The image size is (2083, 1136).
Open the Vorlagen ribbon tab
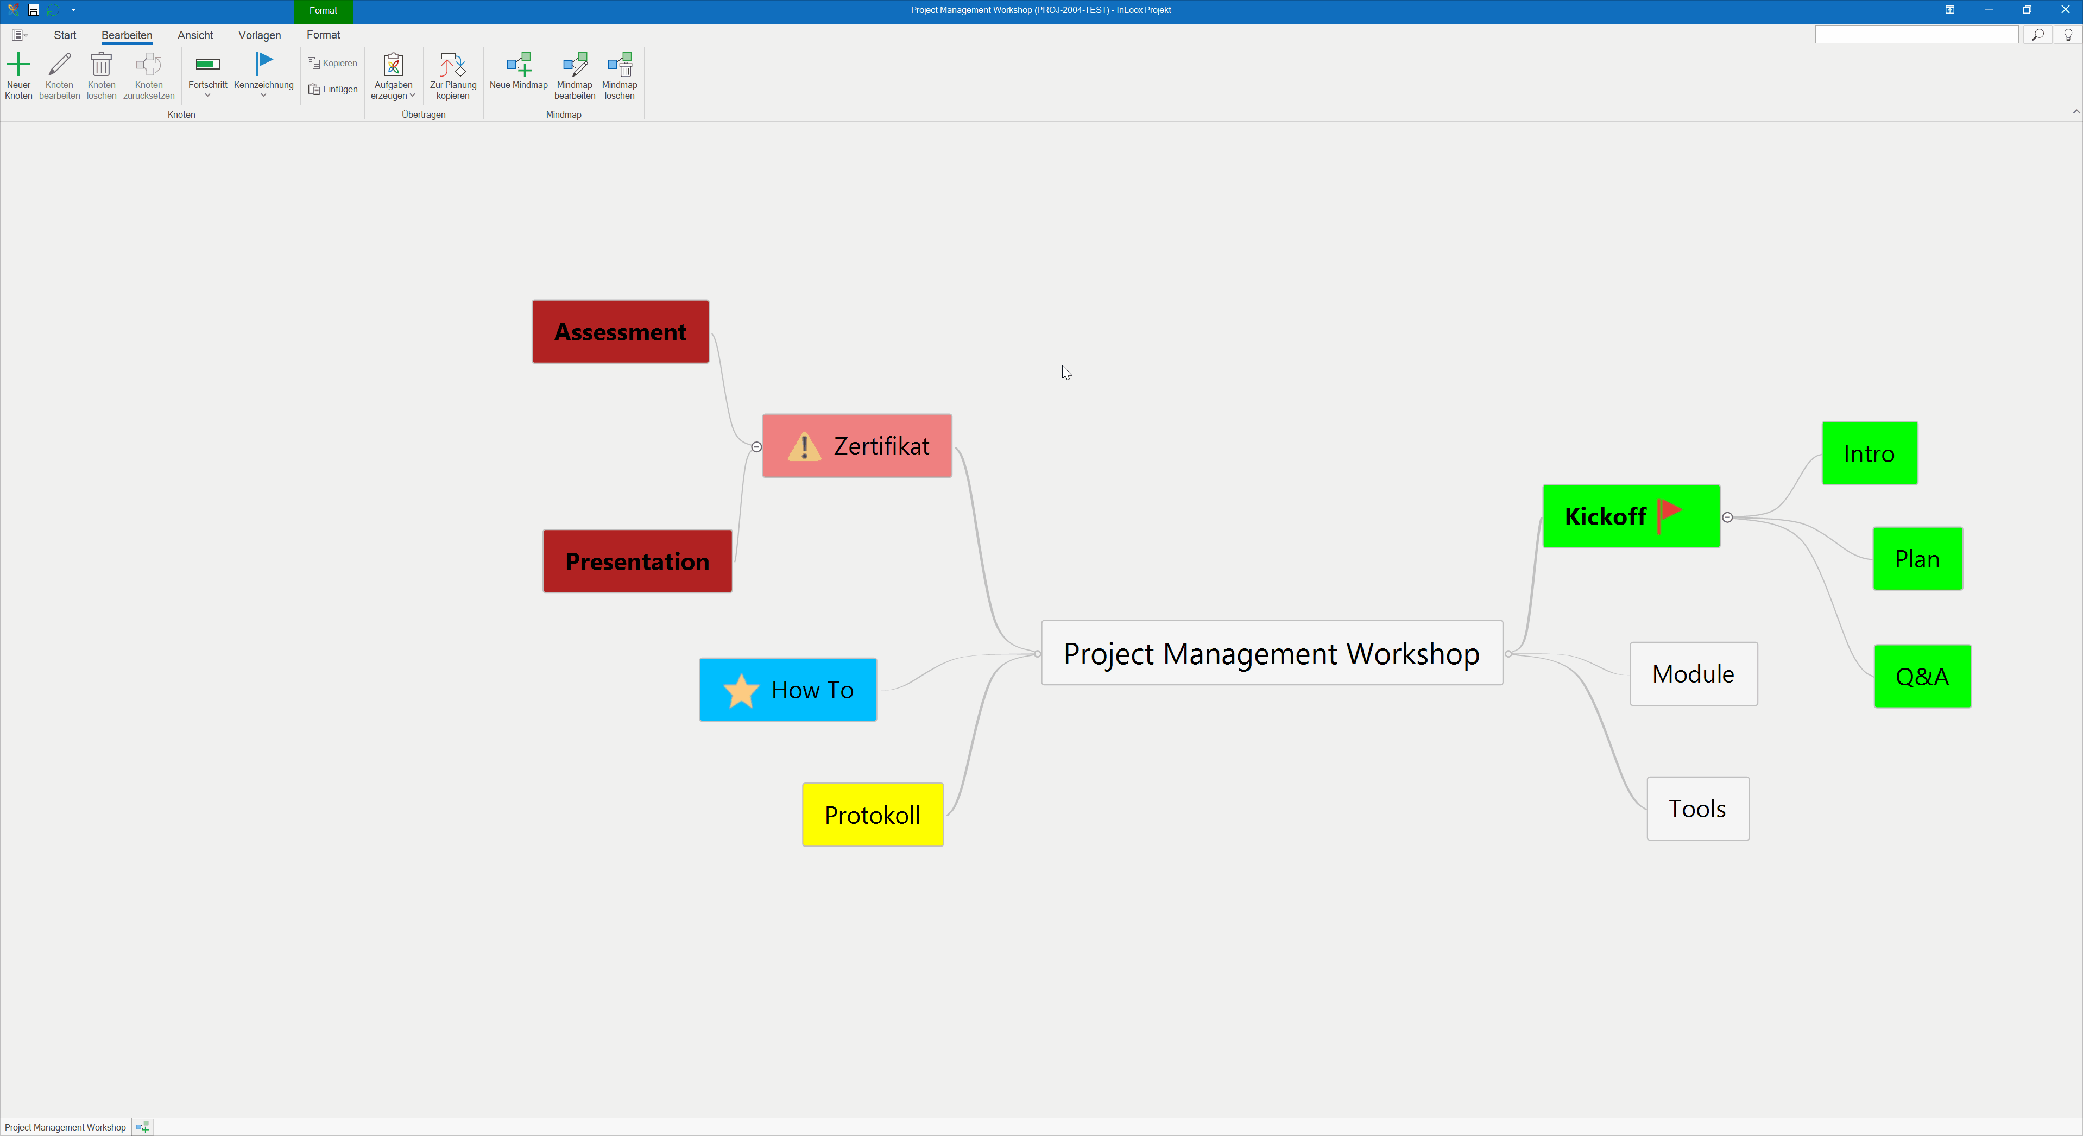click(260, 35)
